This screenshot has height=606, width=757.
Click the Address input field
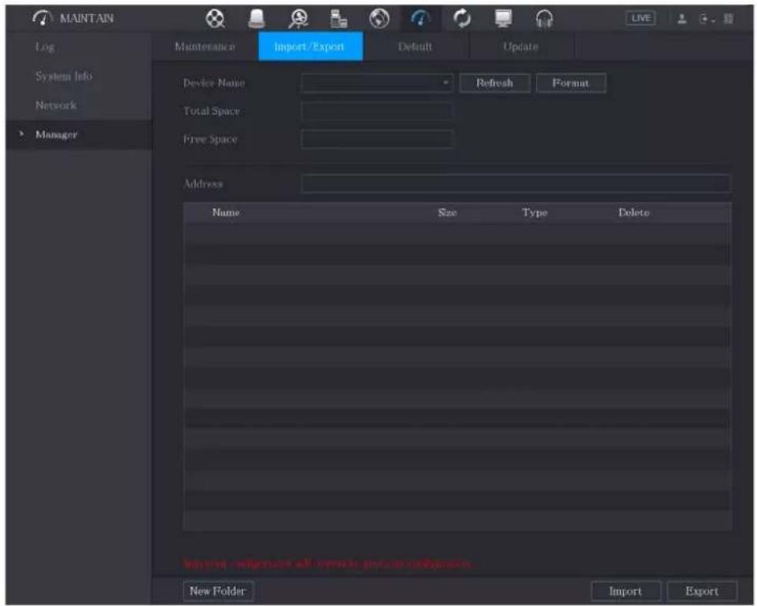(x=515, y=183)
